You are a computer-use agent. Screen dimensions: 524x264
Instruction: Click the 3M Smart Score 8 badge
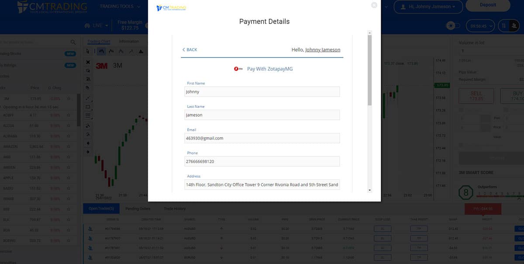pyautogui.click(x=466, y=192)
